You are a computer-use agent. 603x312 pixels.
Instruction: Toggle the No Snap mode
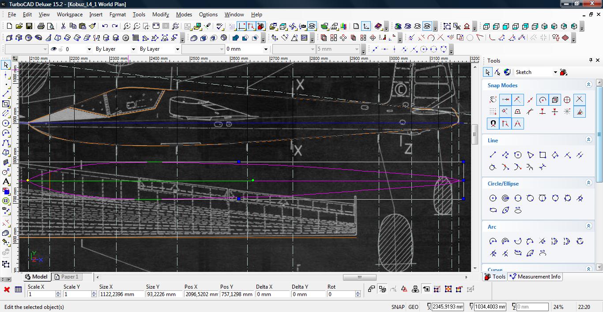pos(493,100)
